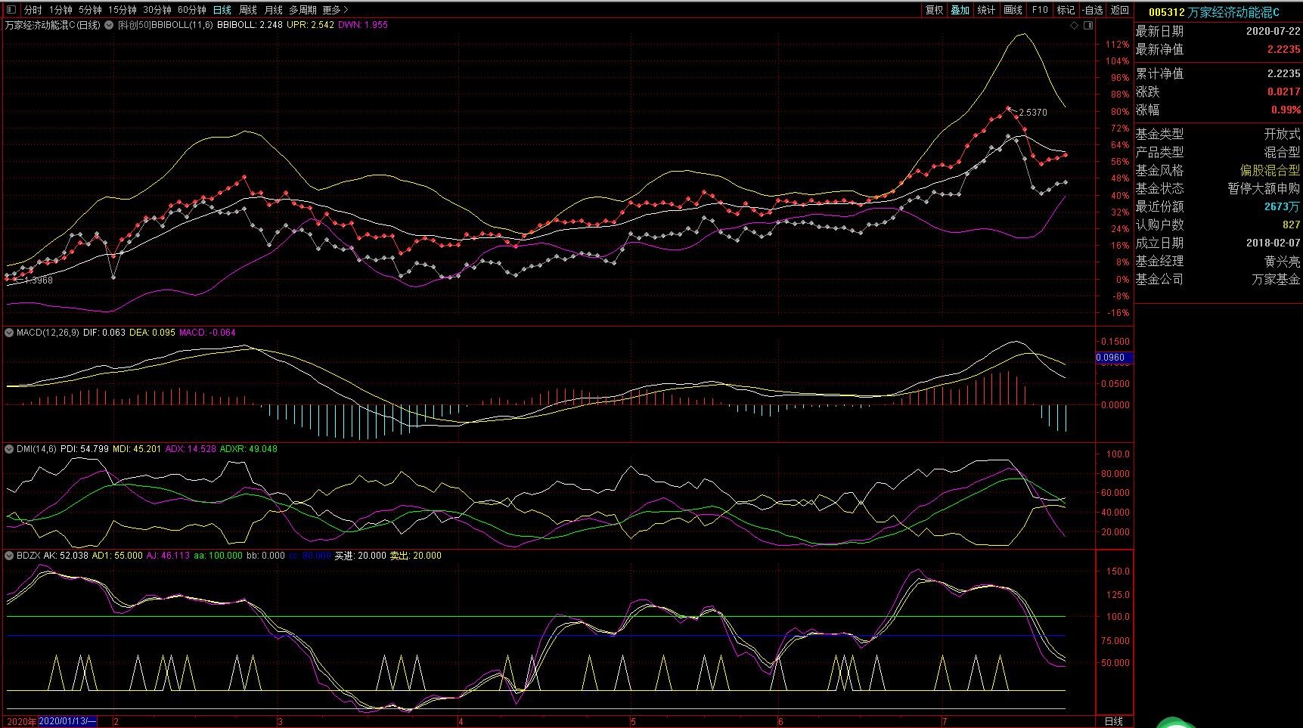This screenshot has width=1303, height=728.
Task: Click the latest date value 2020-07-22
Action: pos(1274,31)
